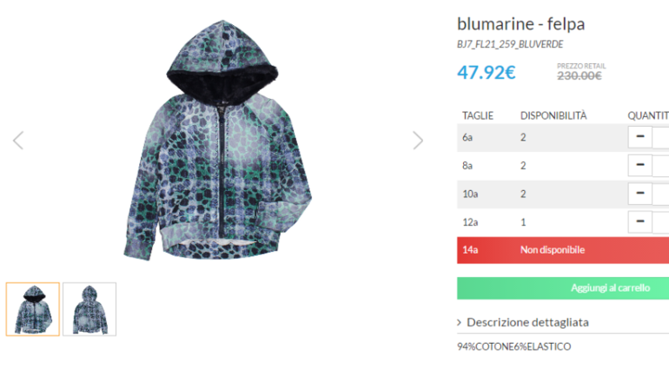Click the blumarine - felpa product title
669x368 pixels.
(x=521, y=24)
